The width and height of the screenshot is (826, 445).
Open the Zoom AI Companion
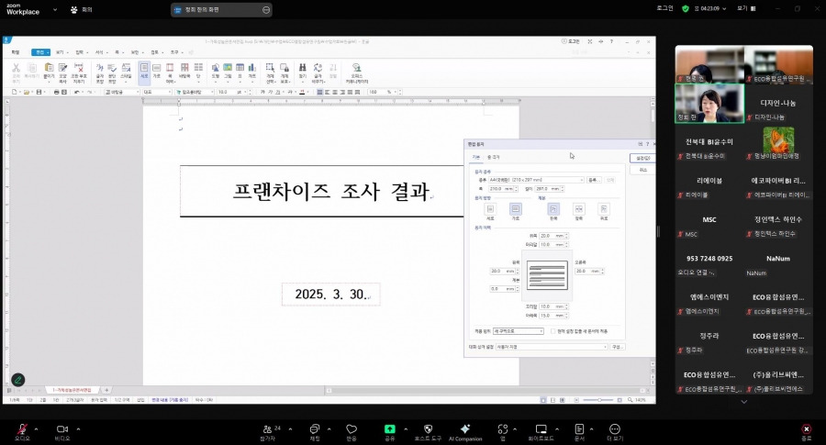point(465,431)
